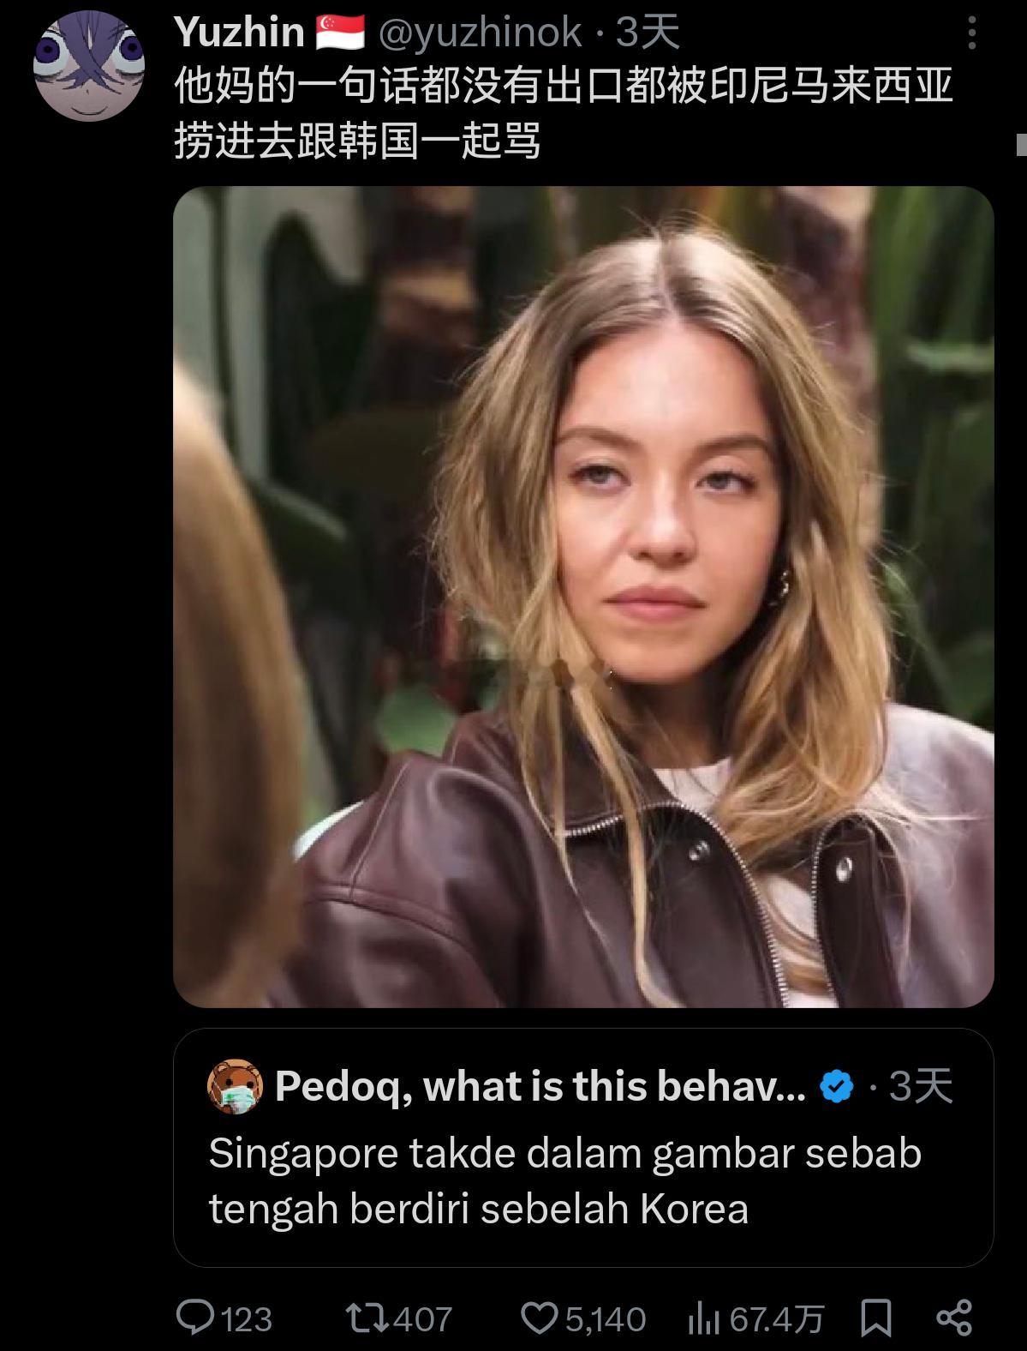Open the attached photo of the woman
This screenshot has width=1027, height=1351.
point(583,597)
